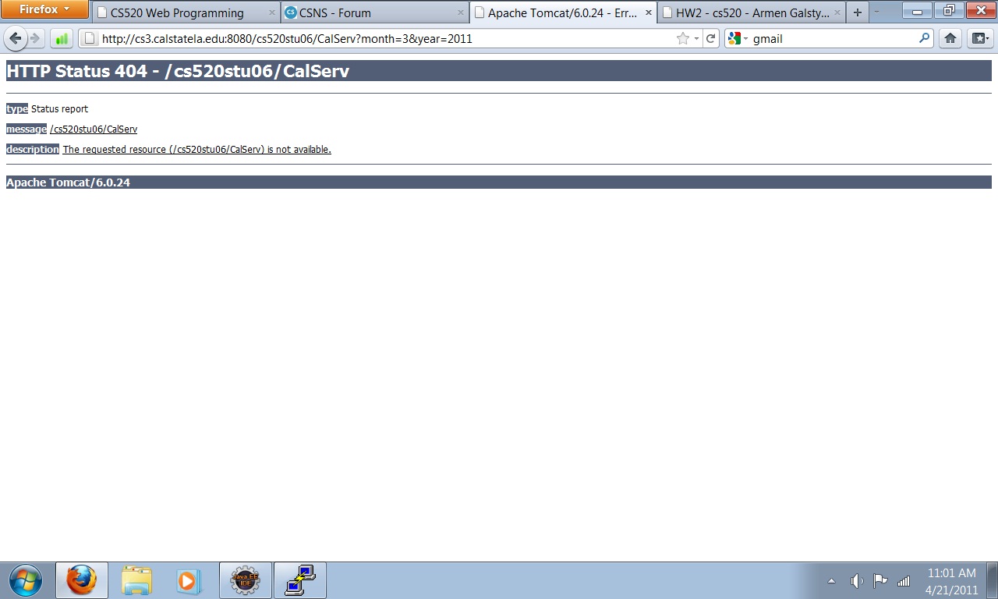The height and width of the screenshot is (599, 998).
Task: Open the Firefox application menu
Action: point(44,9)
